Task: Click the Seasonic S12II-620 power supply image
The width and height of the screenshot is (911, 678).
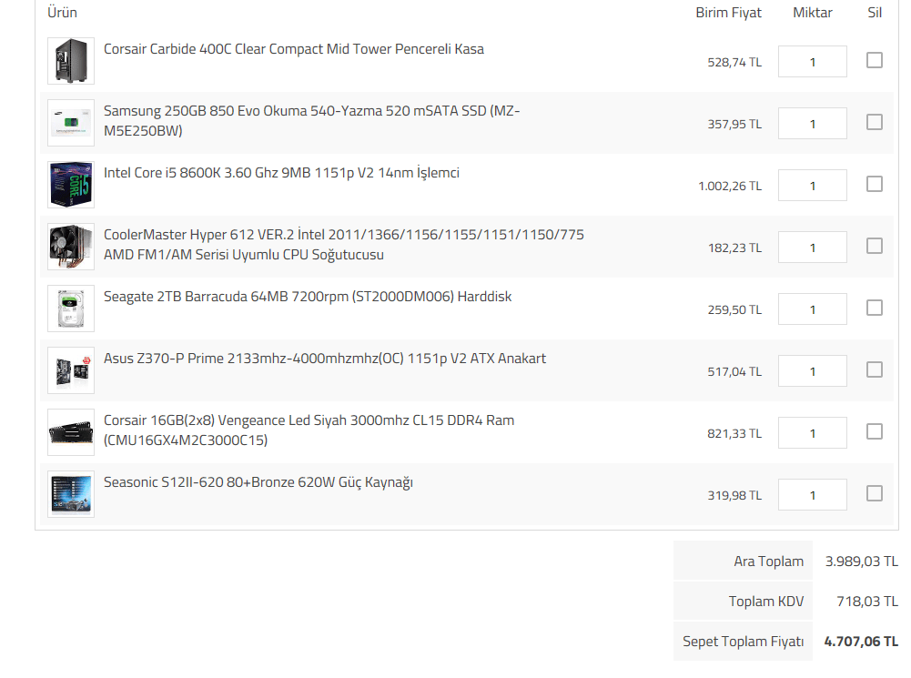Action: [x=71, y=494]
